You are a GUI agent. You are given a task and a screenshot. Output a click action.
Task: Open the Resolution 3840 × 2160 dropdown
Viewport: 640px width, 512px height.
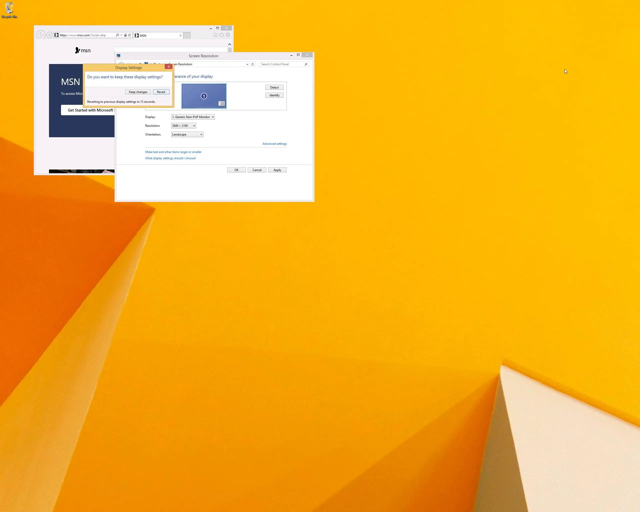[x=183, y=125]
